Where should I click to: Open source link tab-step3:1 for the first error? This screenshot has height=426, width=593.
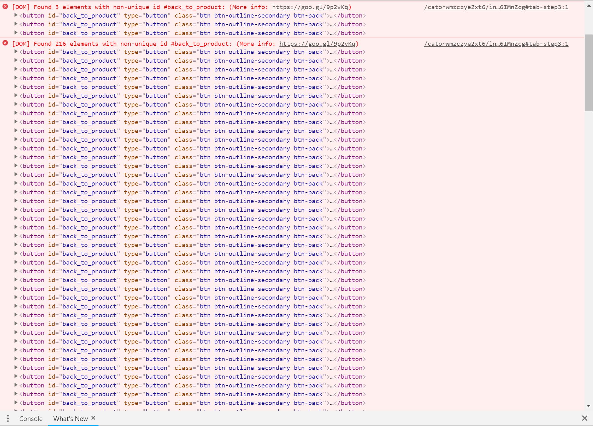tap(496, 7)
